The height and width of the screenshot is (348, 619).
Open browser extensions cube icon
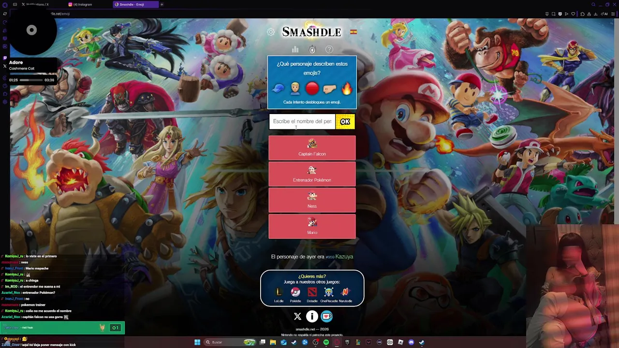pos(583,14)
